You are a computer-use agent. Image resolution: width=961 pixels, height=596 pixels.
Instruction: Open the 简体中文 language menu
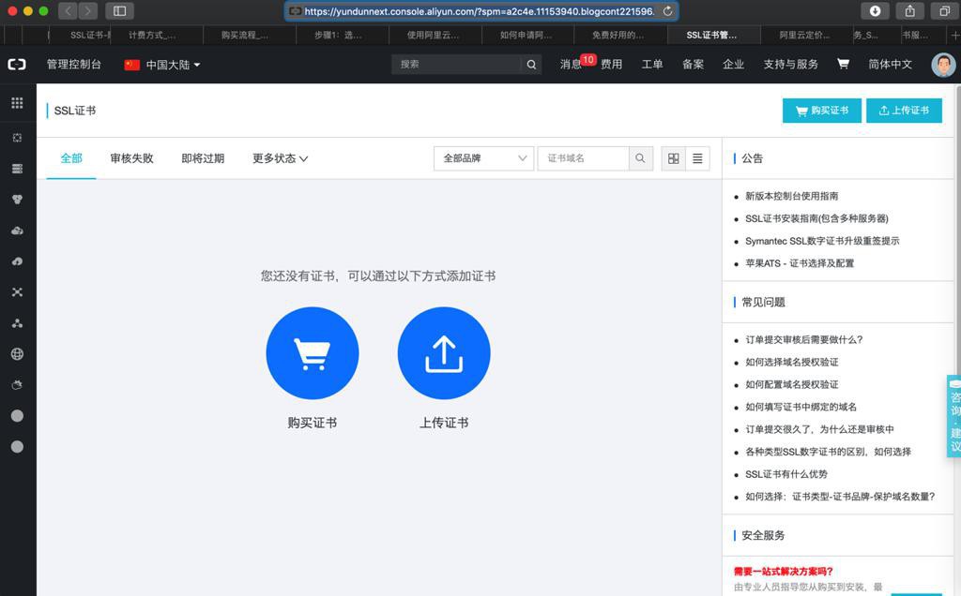890,65
